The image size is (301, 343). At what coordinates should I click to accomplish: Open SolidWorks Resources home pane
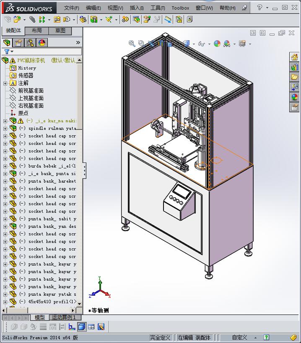click(x=294, y=57)
